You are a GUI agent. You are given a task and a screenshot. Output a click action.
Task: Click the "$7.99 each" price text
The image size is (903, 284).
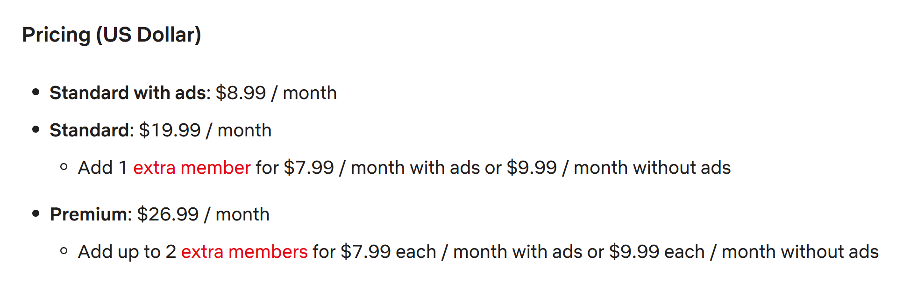tap(388, 252)
